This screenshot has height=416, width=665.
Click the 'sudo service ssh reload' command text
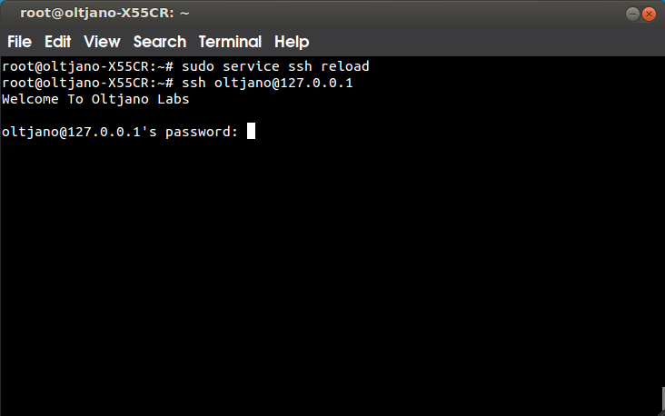click(275, 66)
